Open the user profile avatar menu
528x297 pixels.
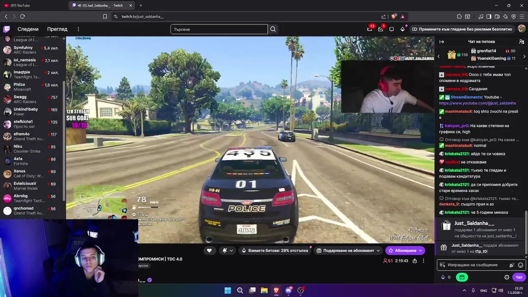pyautogui.click(x=521, y=29)
